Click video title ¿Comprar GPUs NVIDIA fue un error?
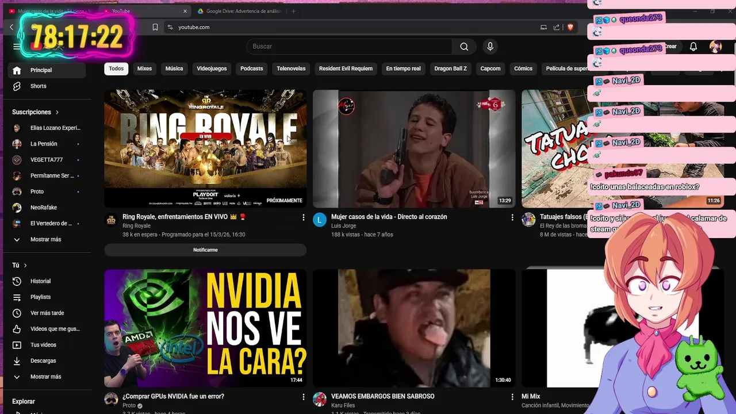The width and height of the screenshot is (736, 414). pyautogui.click(x=173, y=397)
